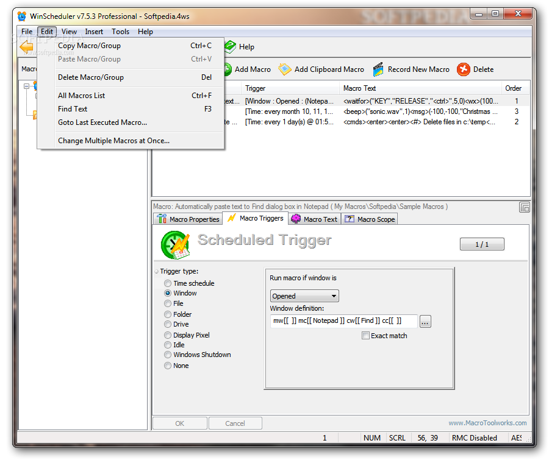Screen dimensions: 549x460
Task: Close the Edit menu
Action: (47, 32)
